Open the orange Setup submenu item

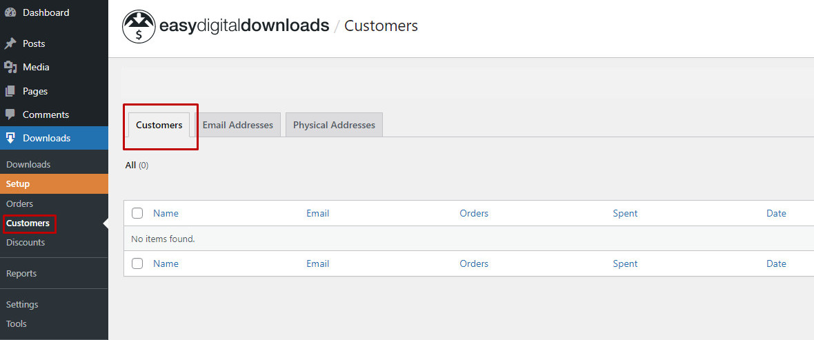tap(54, 183)
